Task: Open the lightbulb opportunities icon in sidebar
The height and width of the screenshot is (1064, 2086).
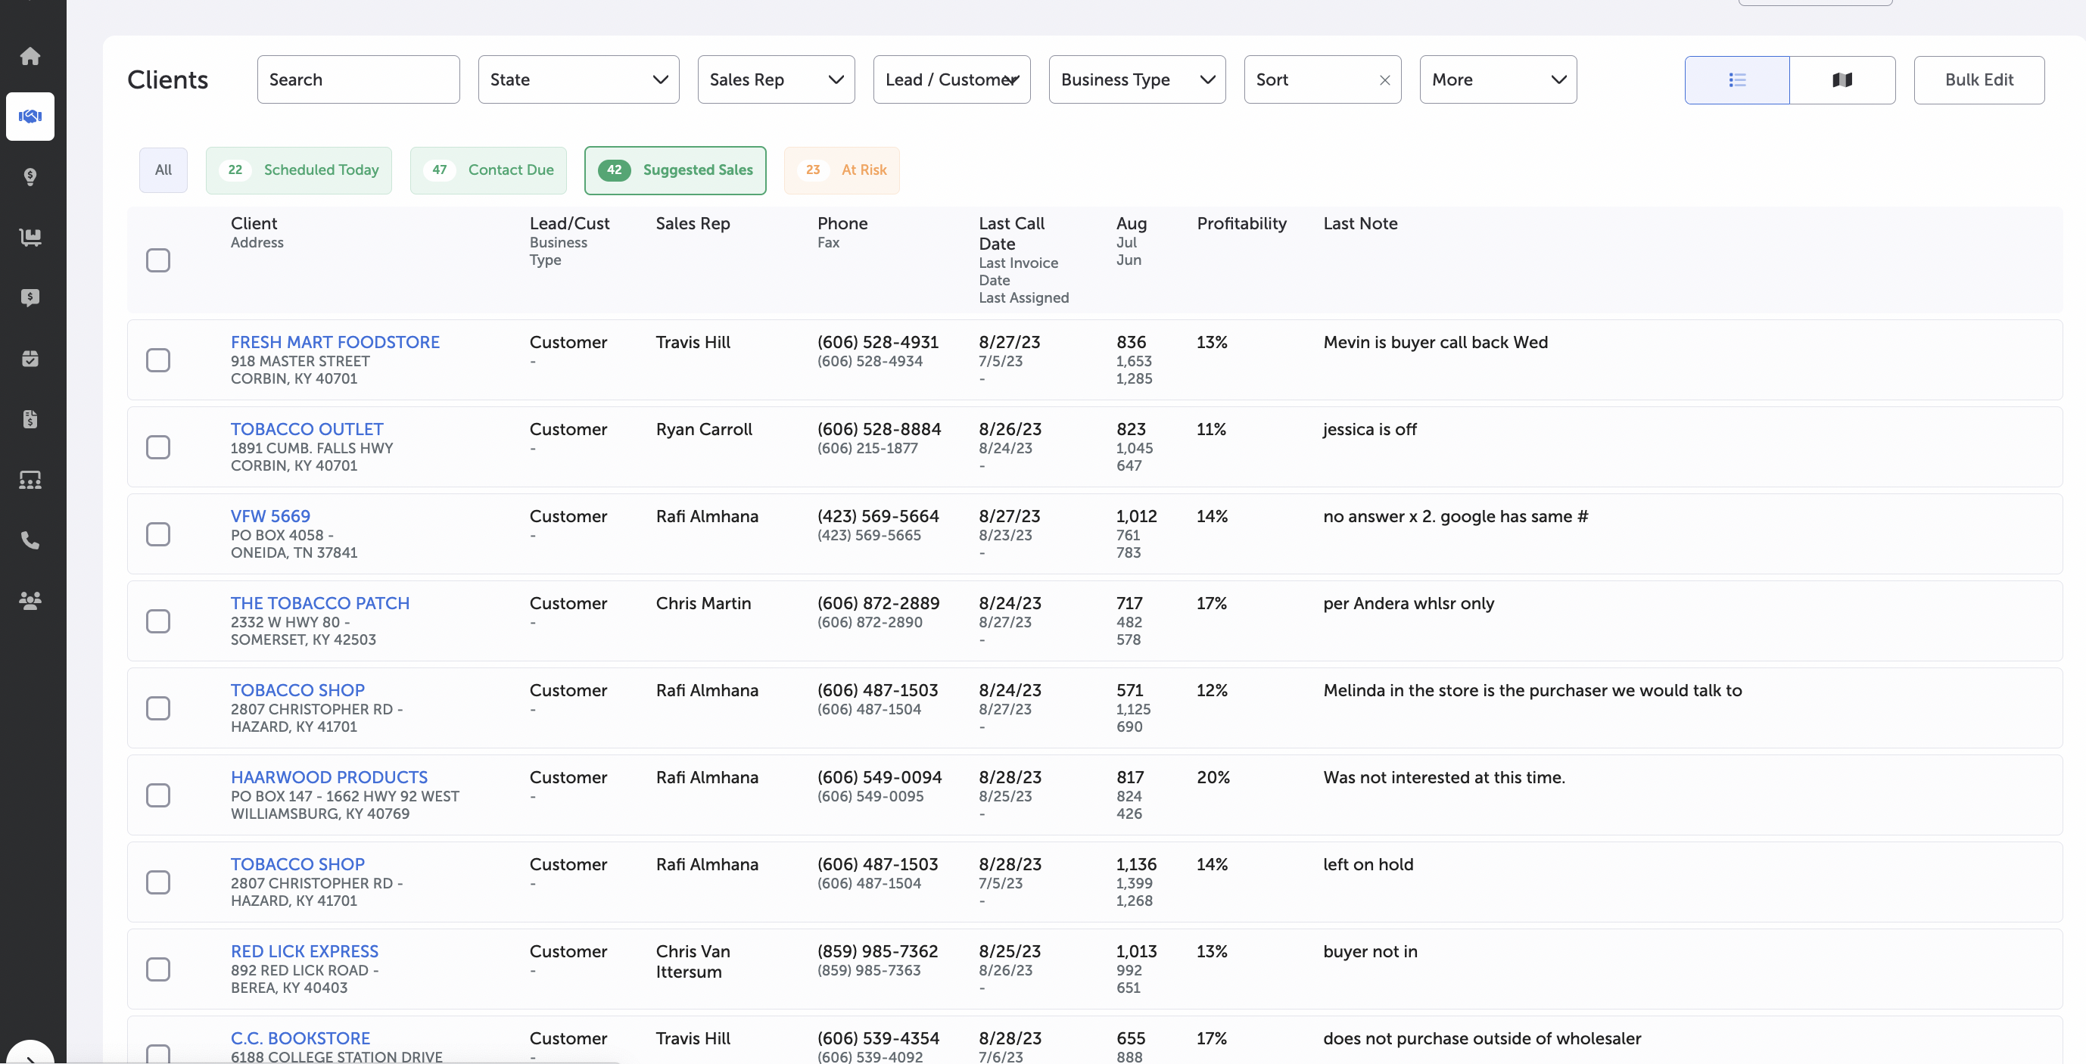Action: tap(30, 177)
